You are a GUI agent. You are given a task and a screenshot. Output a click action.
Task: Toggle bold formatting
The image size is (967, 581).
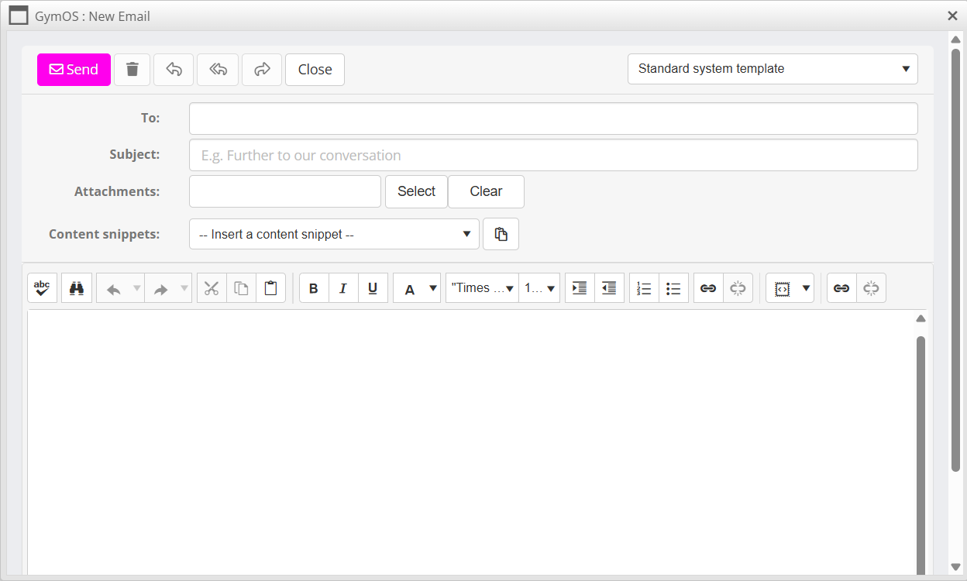(314, 288)
